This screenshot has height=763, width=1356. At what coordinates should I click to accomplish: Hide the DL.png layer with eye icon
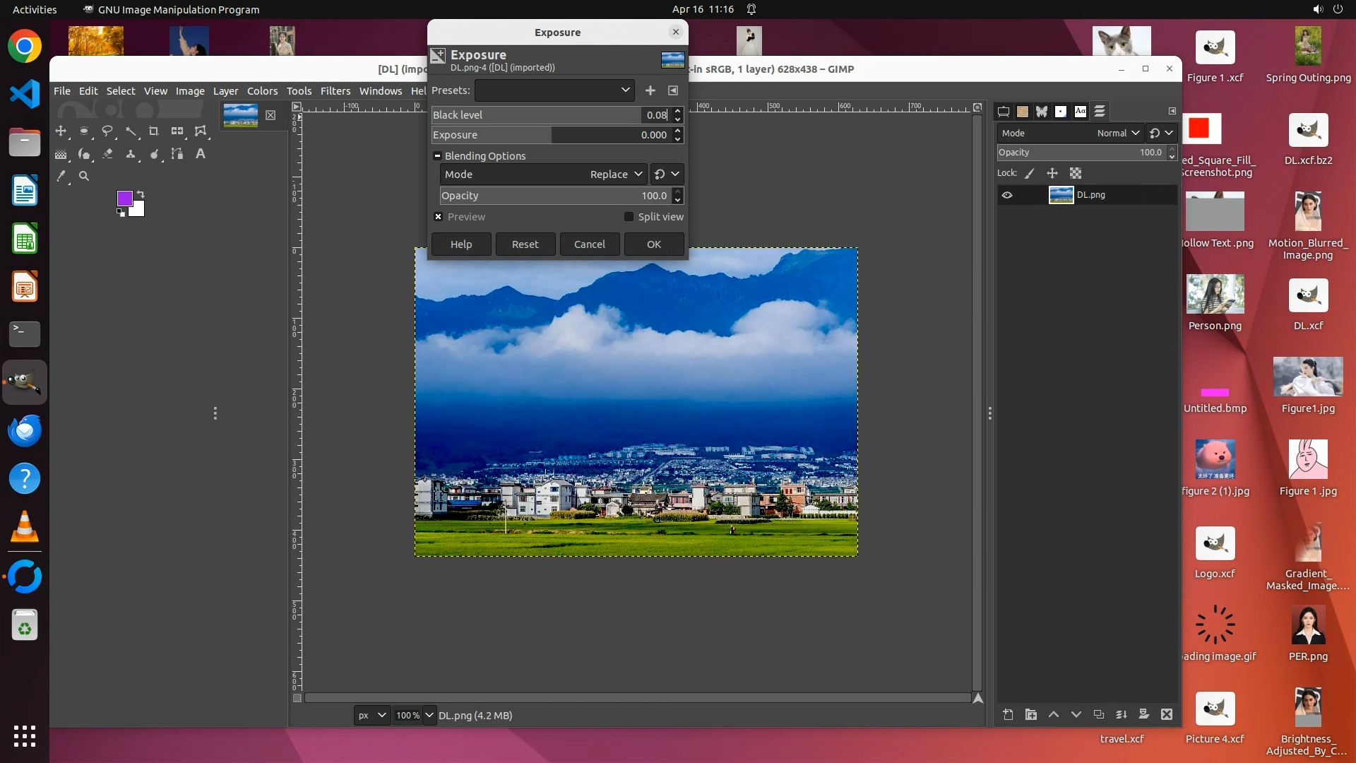point(1007,195)
